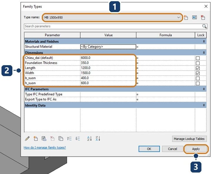
Task: Collapse the IFC Parameters group
Action: pyautogui.click(x=204, y=89)
